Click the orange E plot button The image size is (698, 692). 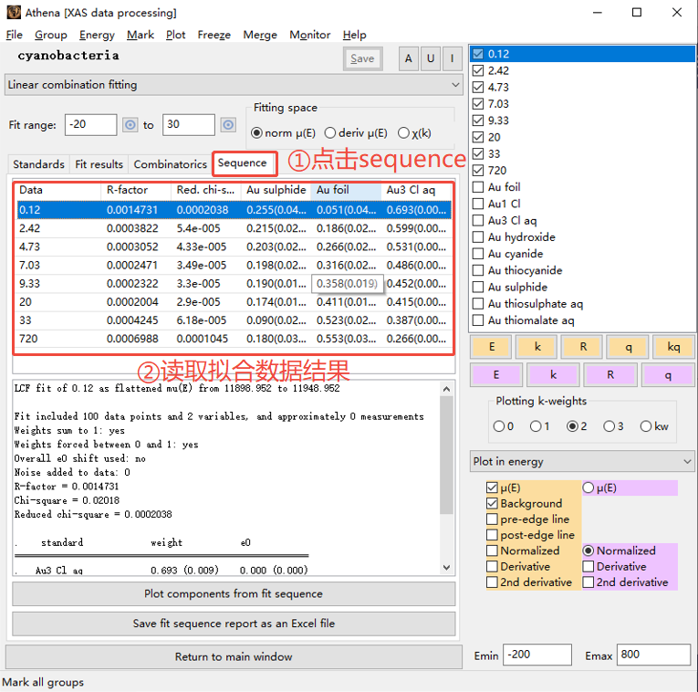coord(492,347)
